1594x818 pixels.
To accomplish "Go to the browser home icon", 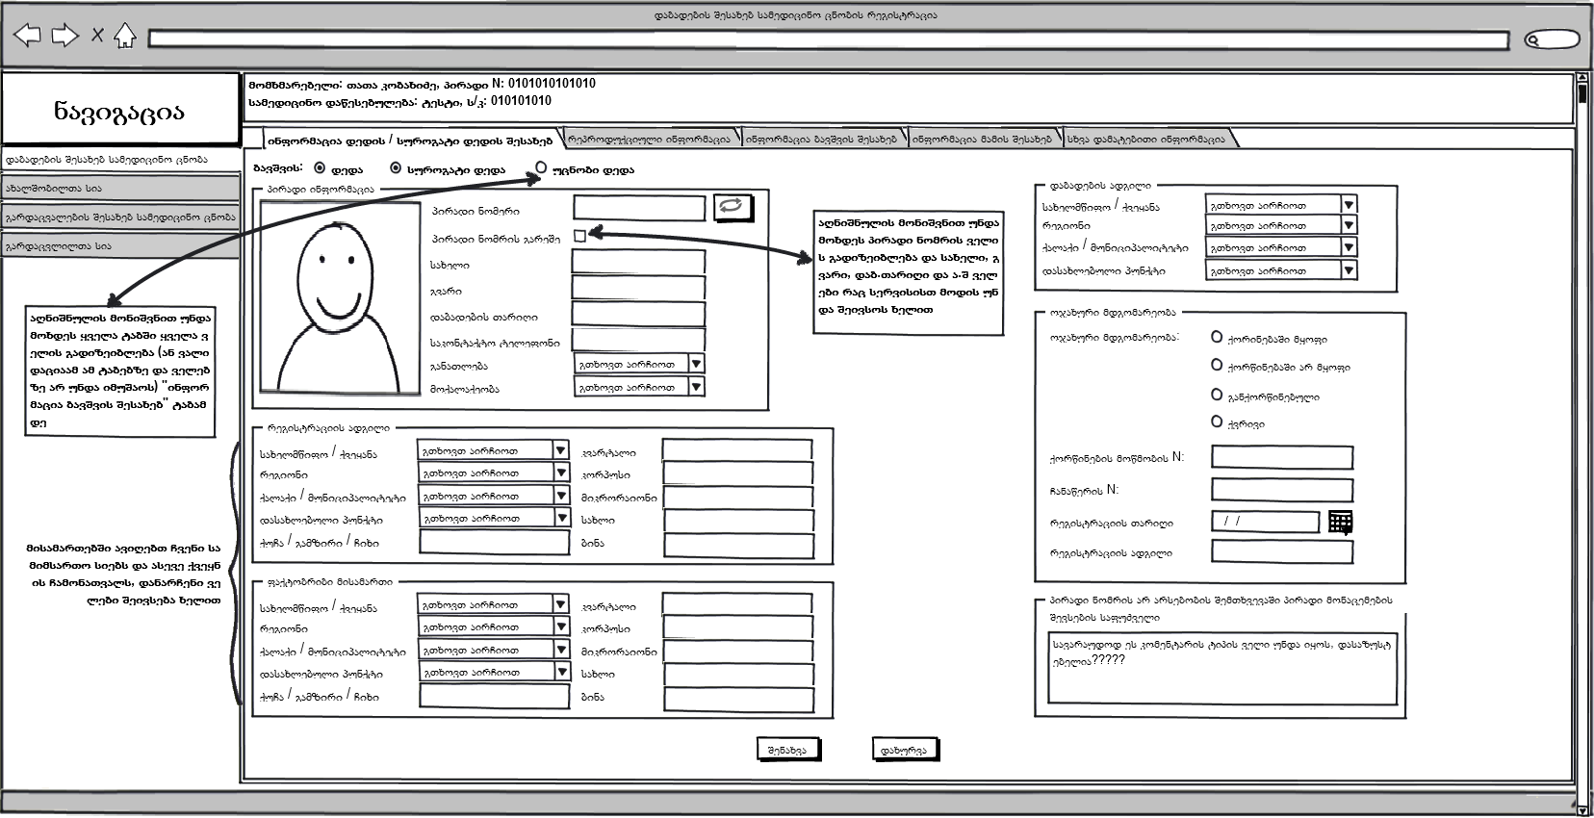I will point(124,37).
